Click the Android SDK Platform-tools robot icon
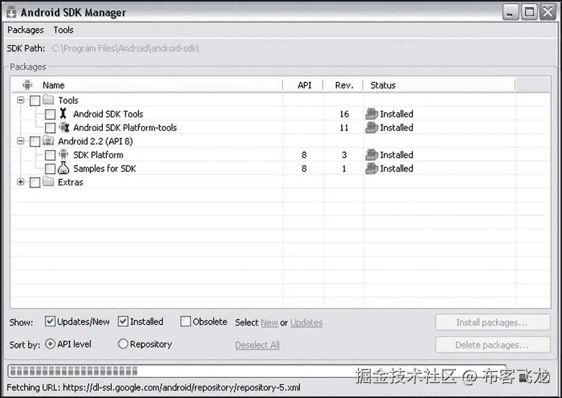The height and width of the screenshot is (398, 562). point(64,127)
